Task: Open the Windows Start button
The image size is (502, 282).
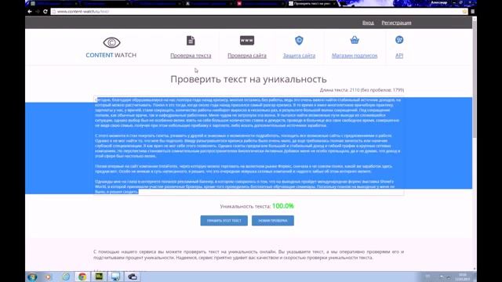Action: pyautogui.click(x=32, y=277)
